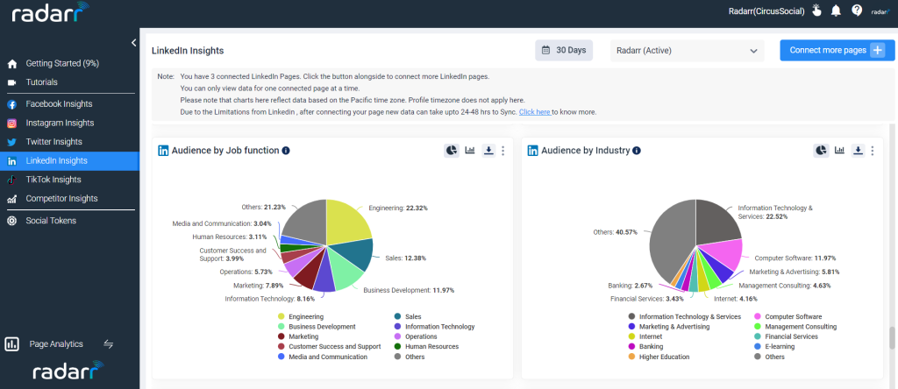Open the radarr profile avatar in the header
The width and height of the screenshot is (898, 389).
880,11
